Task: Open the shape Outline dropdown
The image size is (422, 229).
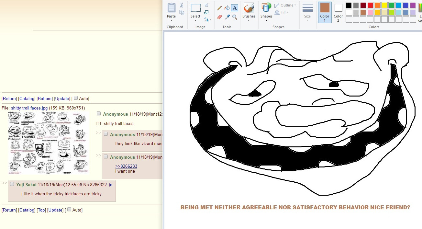Action: point(285,5)
